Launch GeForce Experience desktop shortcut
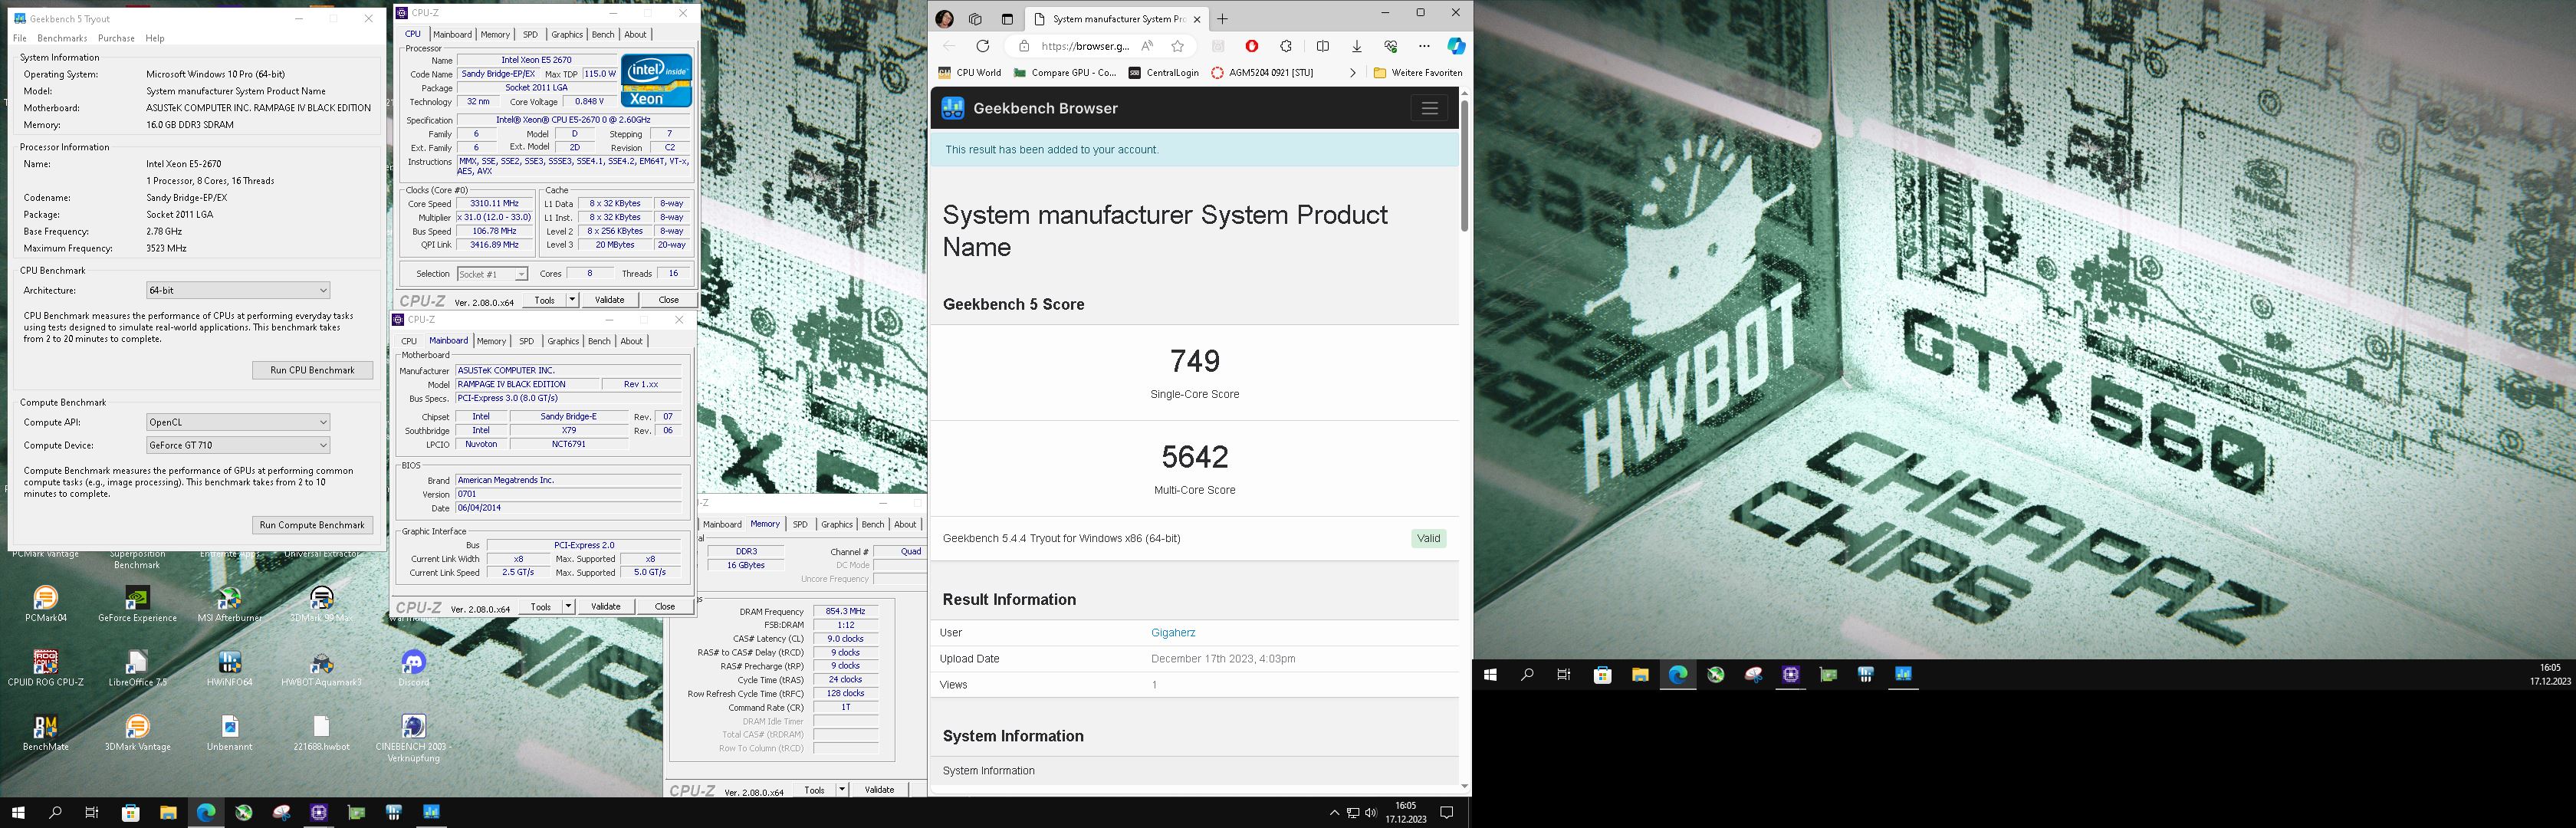The width and height of the screenshot is (2576, 828). pyautogui.click(x=137, y=603)
